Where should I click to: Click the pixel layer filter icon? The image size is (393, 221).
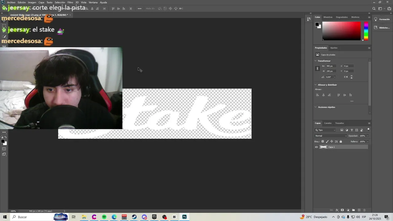pos(342,130)
